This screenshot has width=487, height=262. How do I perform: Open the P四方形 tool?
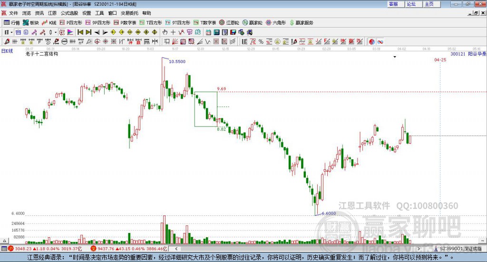[71, 23]
